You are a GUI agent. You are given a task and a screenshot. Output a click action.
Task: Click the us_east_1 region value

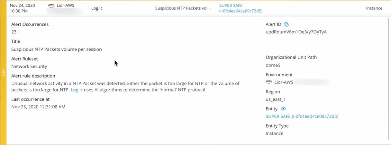click(276, 99)
